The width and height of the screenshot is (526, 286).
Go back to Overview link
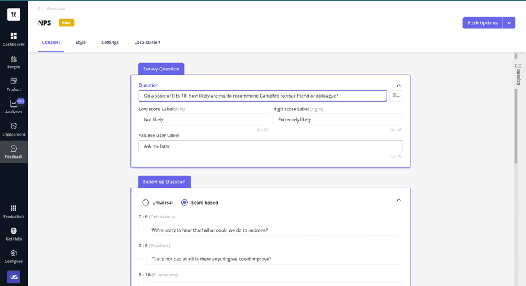coord(52,9)
